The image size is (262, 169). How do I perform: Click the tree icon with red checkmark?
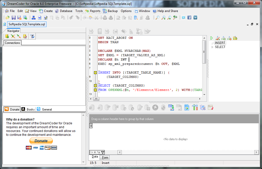tap(218, 38)
